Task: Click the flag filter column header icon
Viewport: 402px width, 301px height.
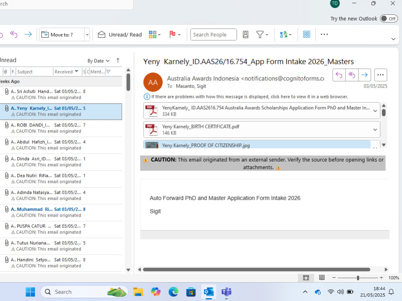Action: pos(109,72)
